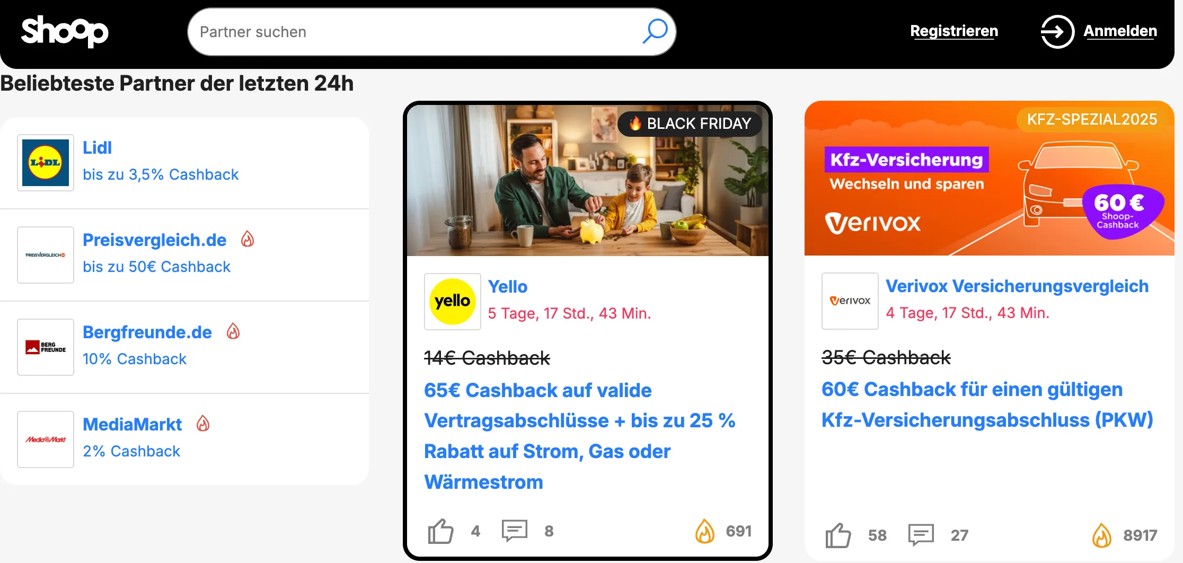Click the Shoop logo in header
Screen dimensions: 1183x563
65,31
